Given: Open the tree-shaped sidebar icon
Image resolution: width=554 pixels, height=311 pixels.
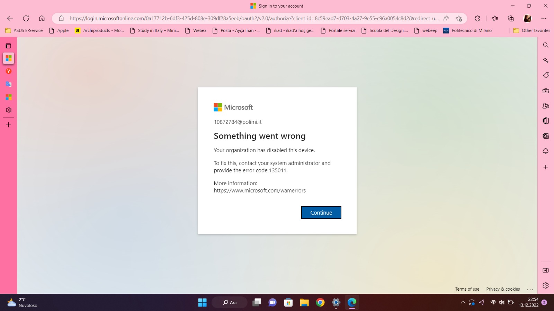Looking at the screenshot, I should pos(546,151).
